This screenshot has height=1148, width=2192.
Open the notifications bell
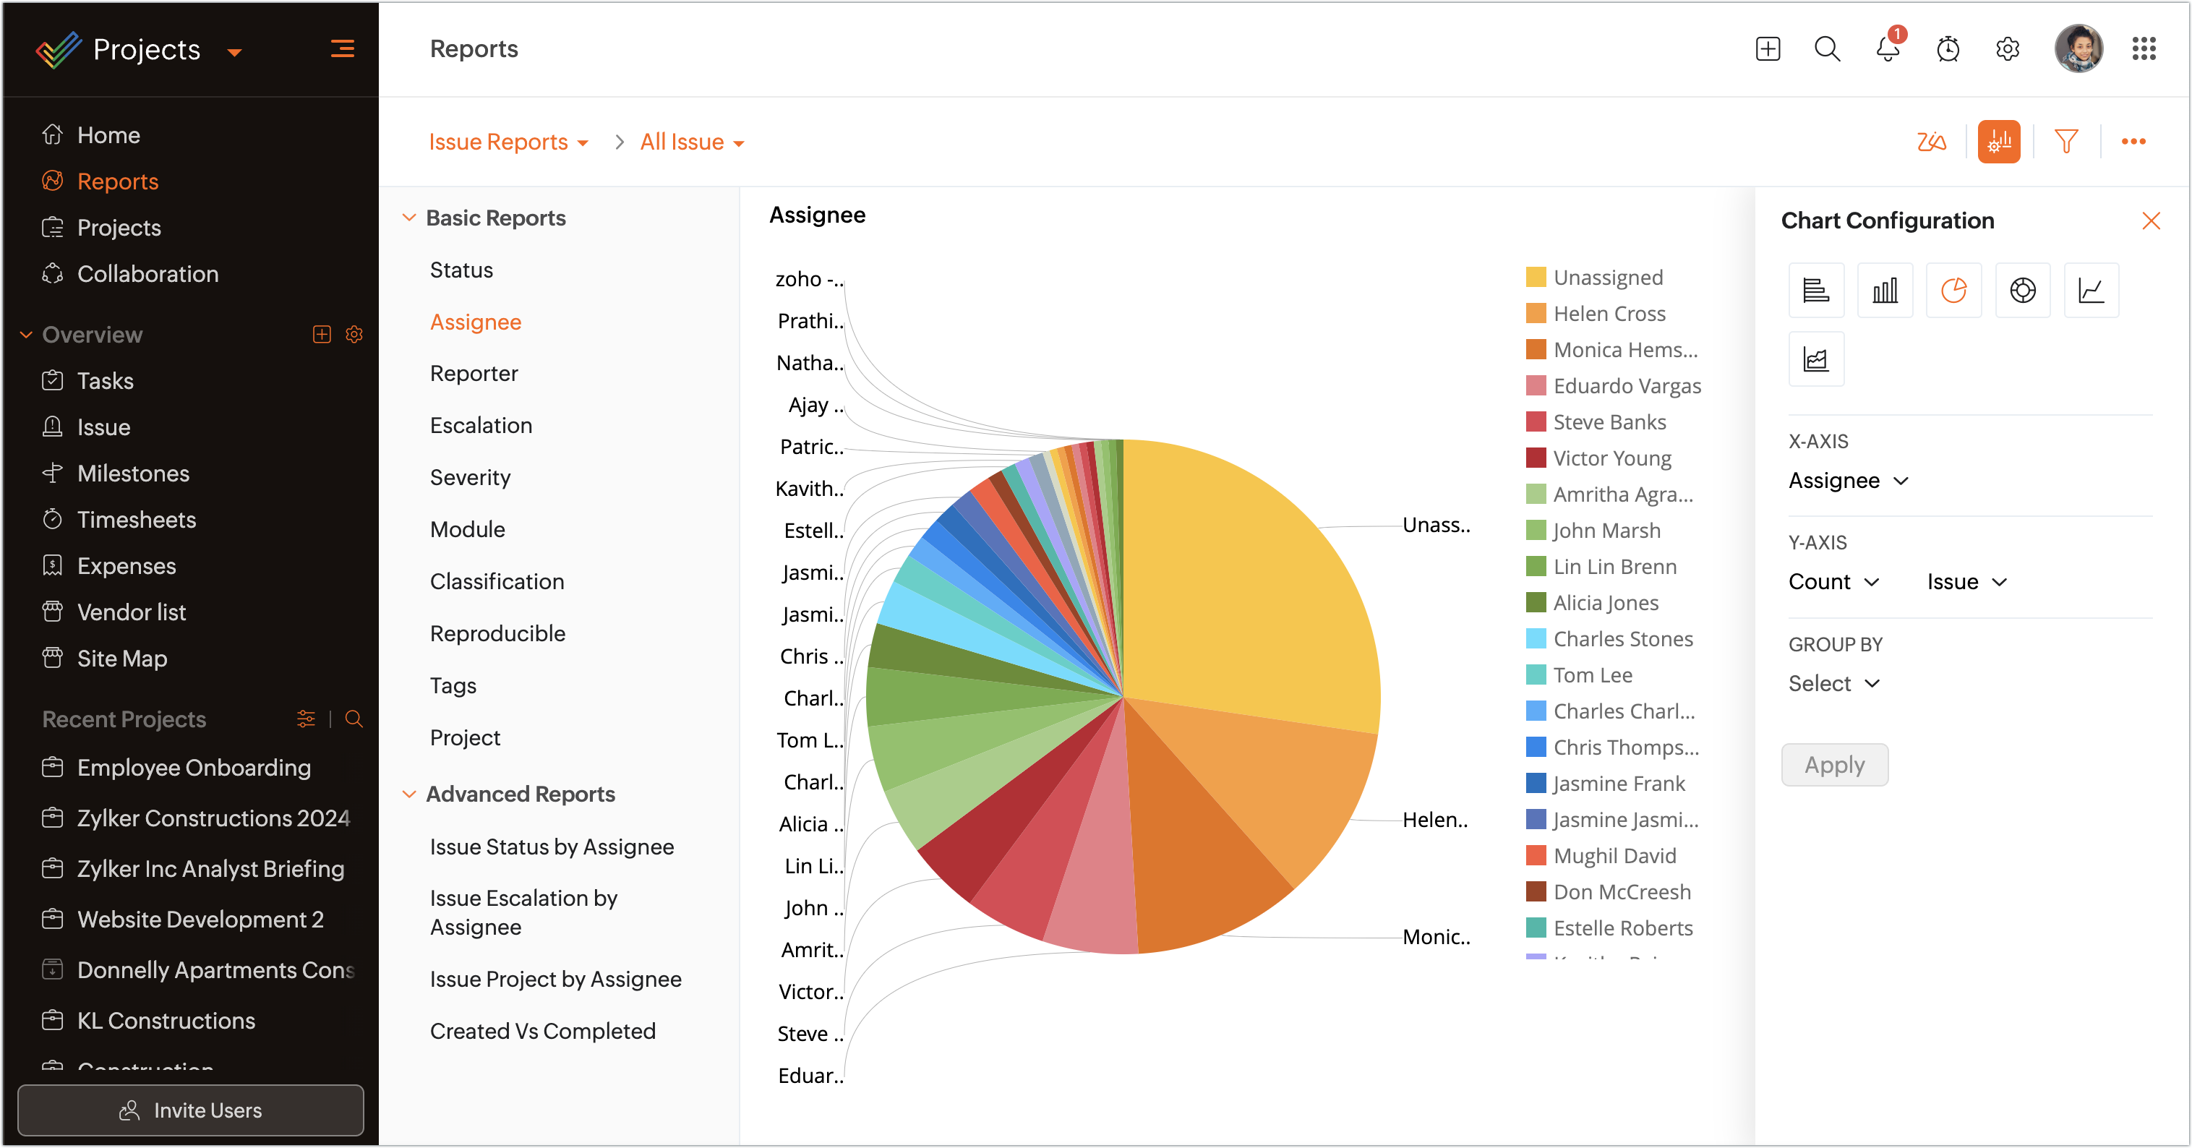tap(1886, 49)
